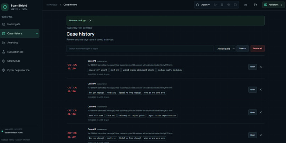
Task: Open the All risk levels dropdown
Action: 225,49
